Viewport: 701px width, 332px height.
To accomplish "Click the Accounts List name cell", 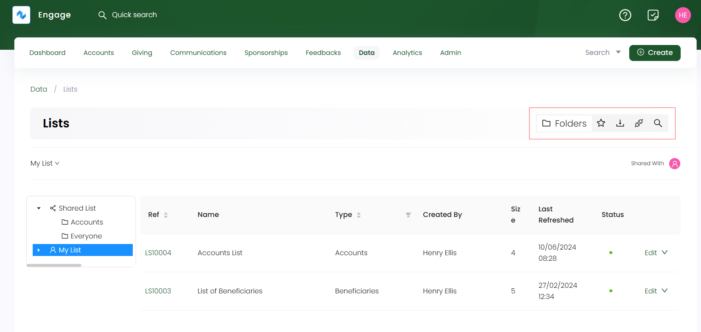I will [x=220, y=253].
